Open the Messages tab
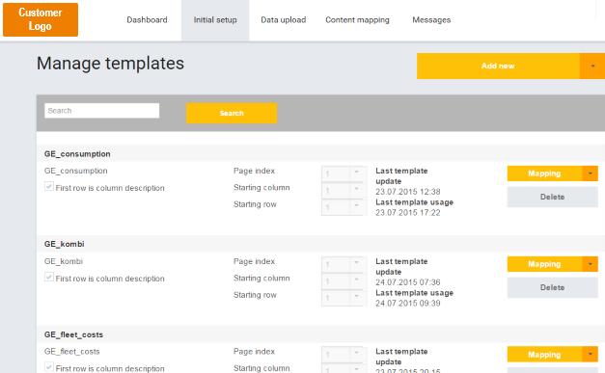The height and width of the screenshot is (373, 605). pos(431,20)
